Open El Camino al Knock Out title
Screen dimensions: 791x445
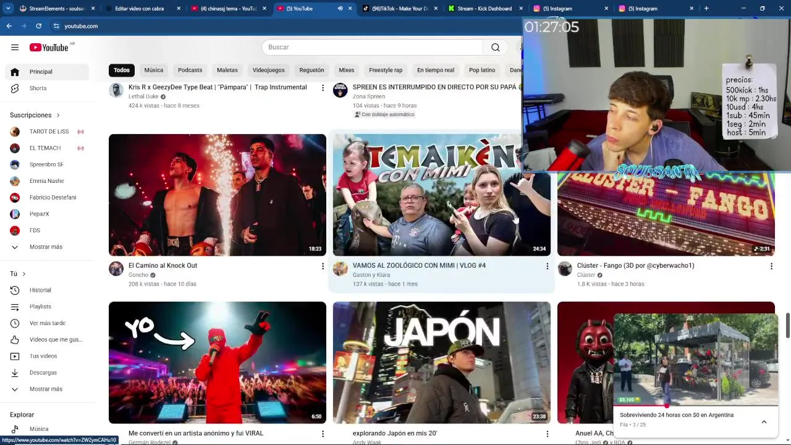click(163, 266)
